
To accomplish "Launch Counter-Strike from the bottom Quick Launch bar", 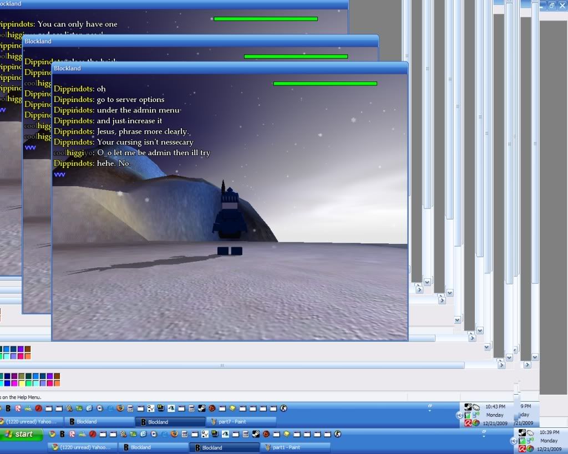I will point(338,433).
